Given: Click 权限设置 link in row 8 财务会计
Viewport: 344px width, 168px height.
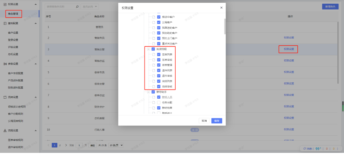Looking at the screenshot, I should tap(289, 106).
